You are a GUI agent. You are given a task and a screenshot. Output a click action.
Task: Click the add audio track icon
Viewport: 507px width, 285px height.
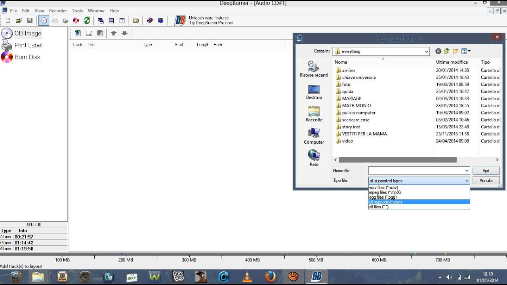pyautogui.click(x=78, y=33)
